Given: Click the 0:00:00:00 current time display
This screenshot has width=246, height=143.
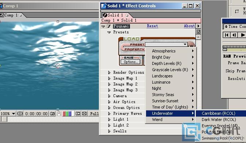Looking at the screenshot, I should click(x=36, y=114).
